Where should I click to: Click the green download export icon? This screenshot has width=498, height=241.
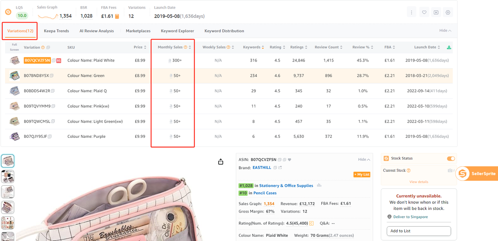point(449,47)
